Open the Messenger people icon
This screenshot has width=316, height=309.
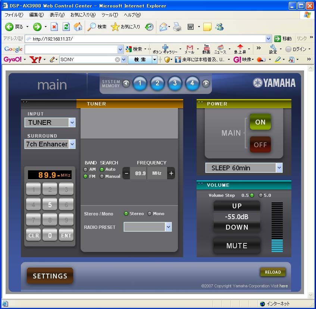[x=219, y=27]
